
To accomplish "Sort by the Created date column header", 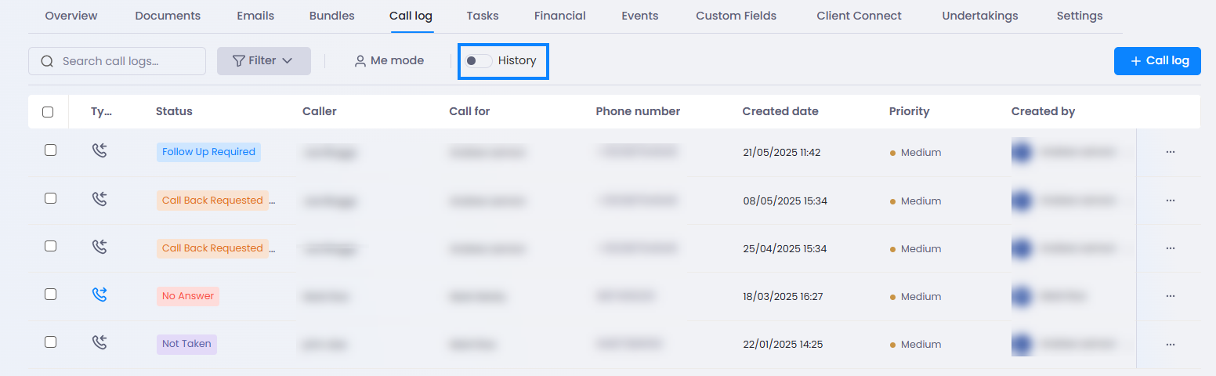I will (780, 111).
